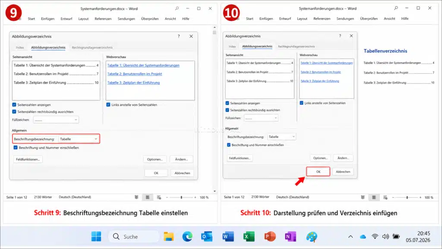Click Optionen... button in step 9 dialog

click(155, 159)
